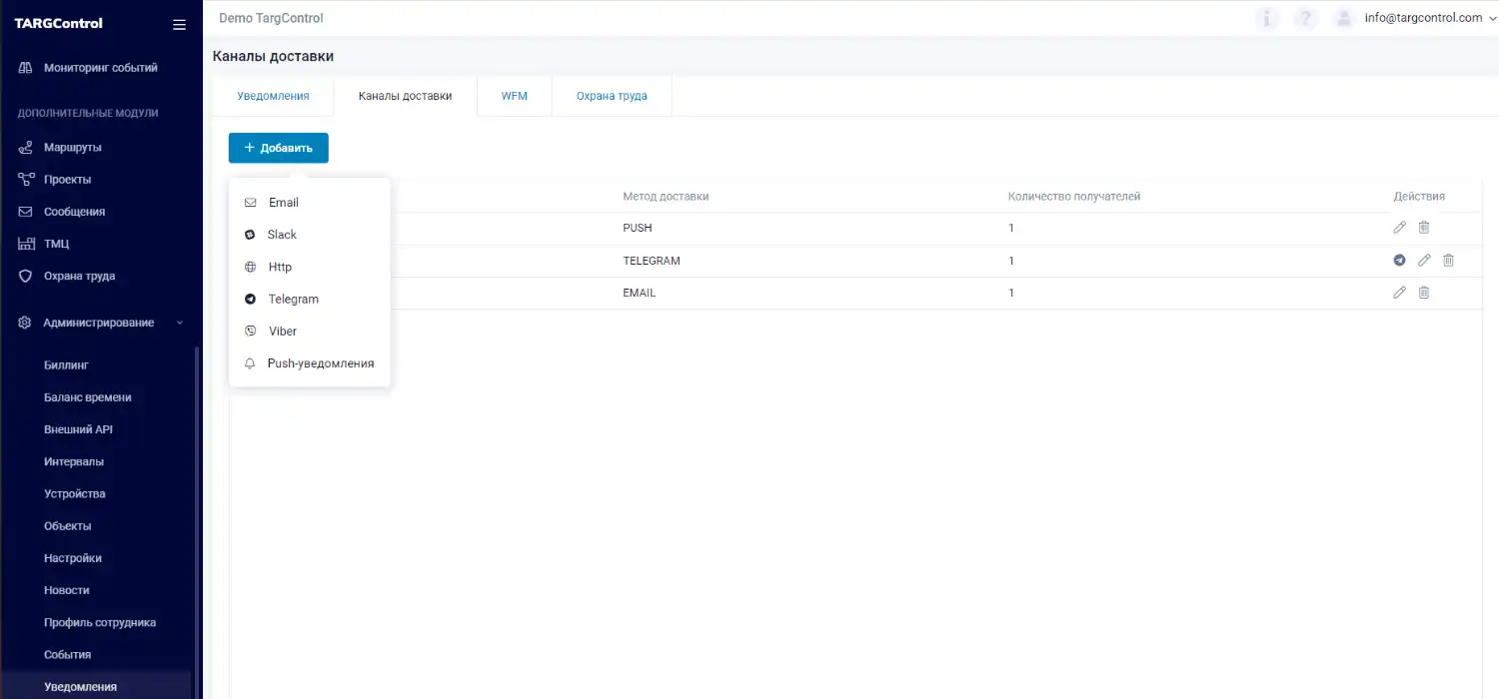This screenshot has width=1499, height=699.
Task: Edit the TELEGRAM channel row
Action: 1424,261
